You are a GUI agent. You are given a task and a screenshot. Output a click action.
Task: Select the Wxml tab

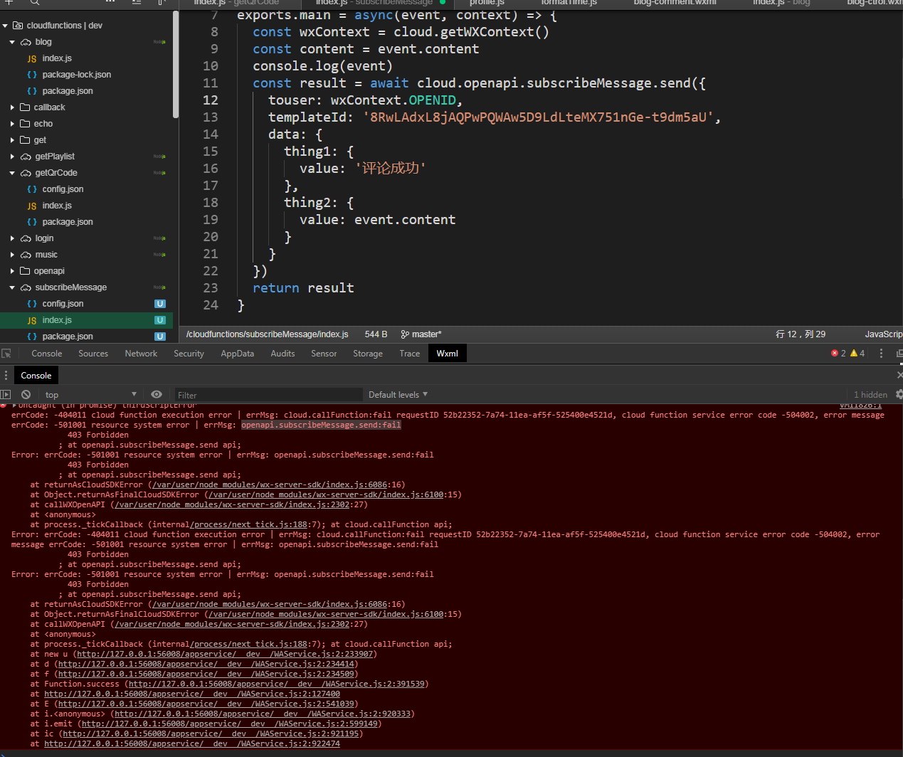click(448, 353)
